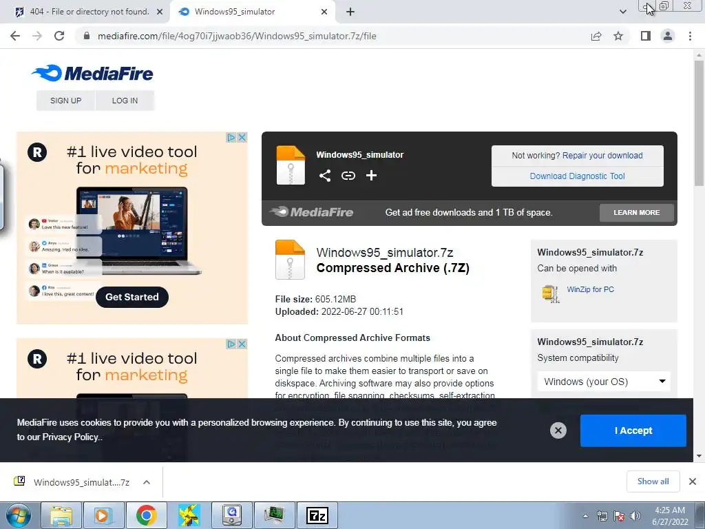Viewport: 705px width, 529px height.
Task: Show hidden system tray icons
Action: click(x=585, y=516)
